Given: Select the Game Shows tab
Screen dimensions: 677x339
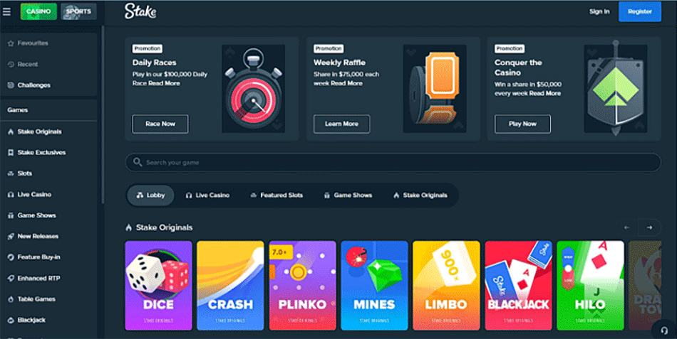Looking at the screenshot, I should tap(348, 195).
